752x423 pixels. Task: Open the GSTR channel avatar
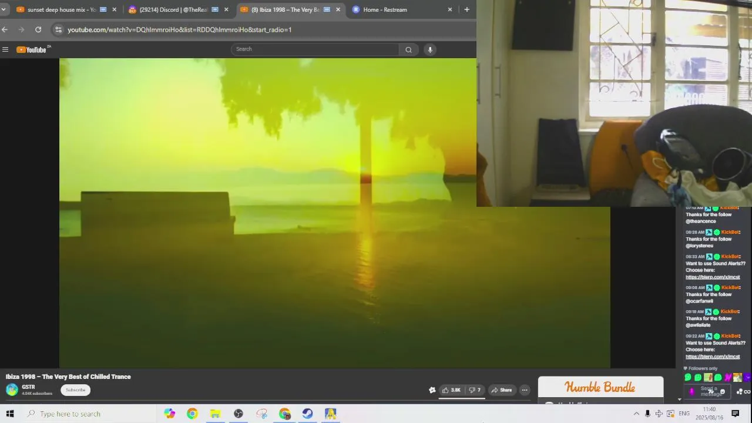[x=12, y=390]
